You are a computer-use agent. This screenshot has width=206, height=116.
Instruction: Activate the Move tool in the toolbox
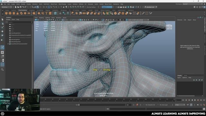[x=2, y=31]
